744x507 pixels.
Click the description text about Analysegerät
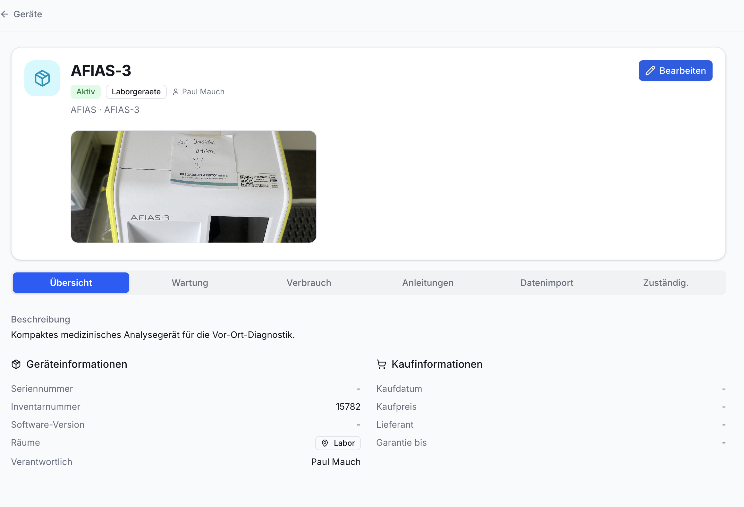click(x=153, y=335)
